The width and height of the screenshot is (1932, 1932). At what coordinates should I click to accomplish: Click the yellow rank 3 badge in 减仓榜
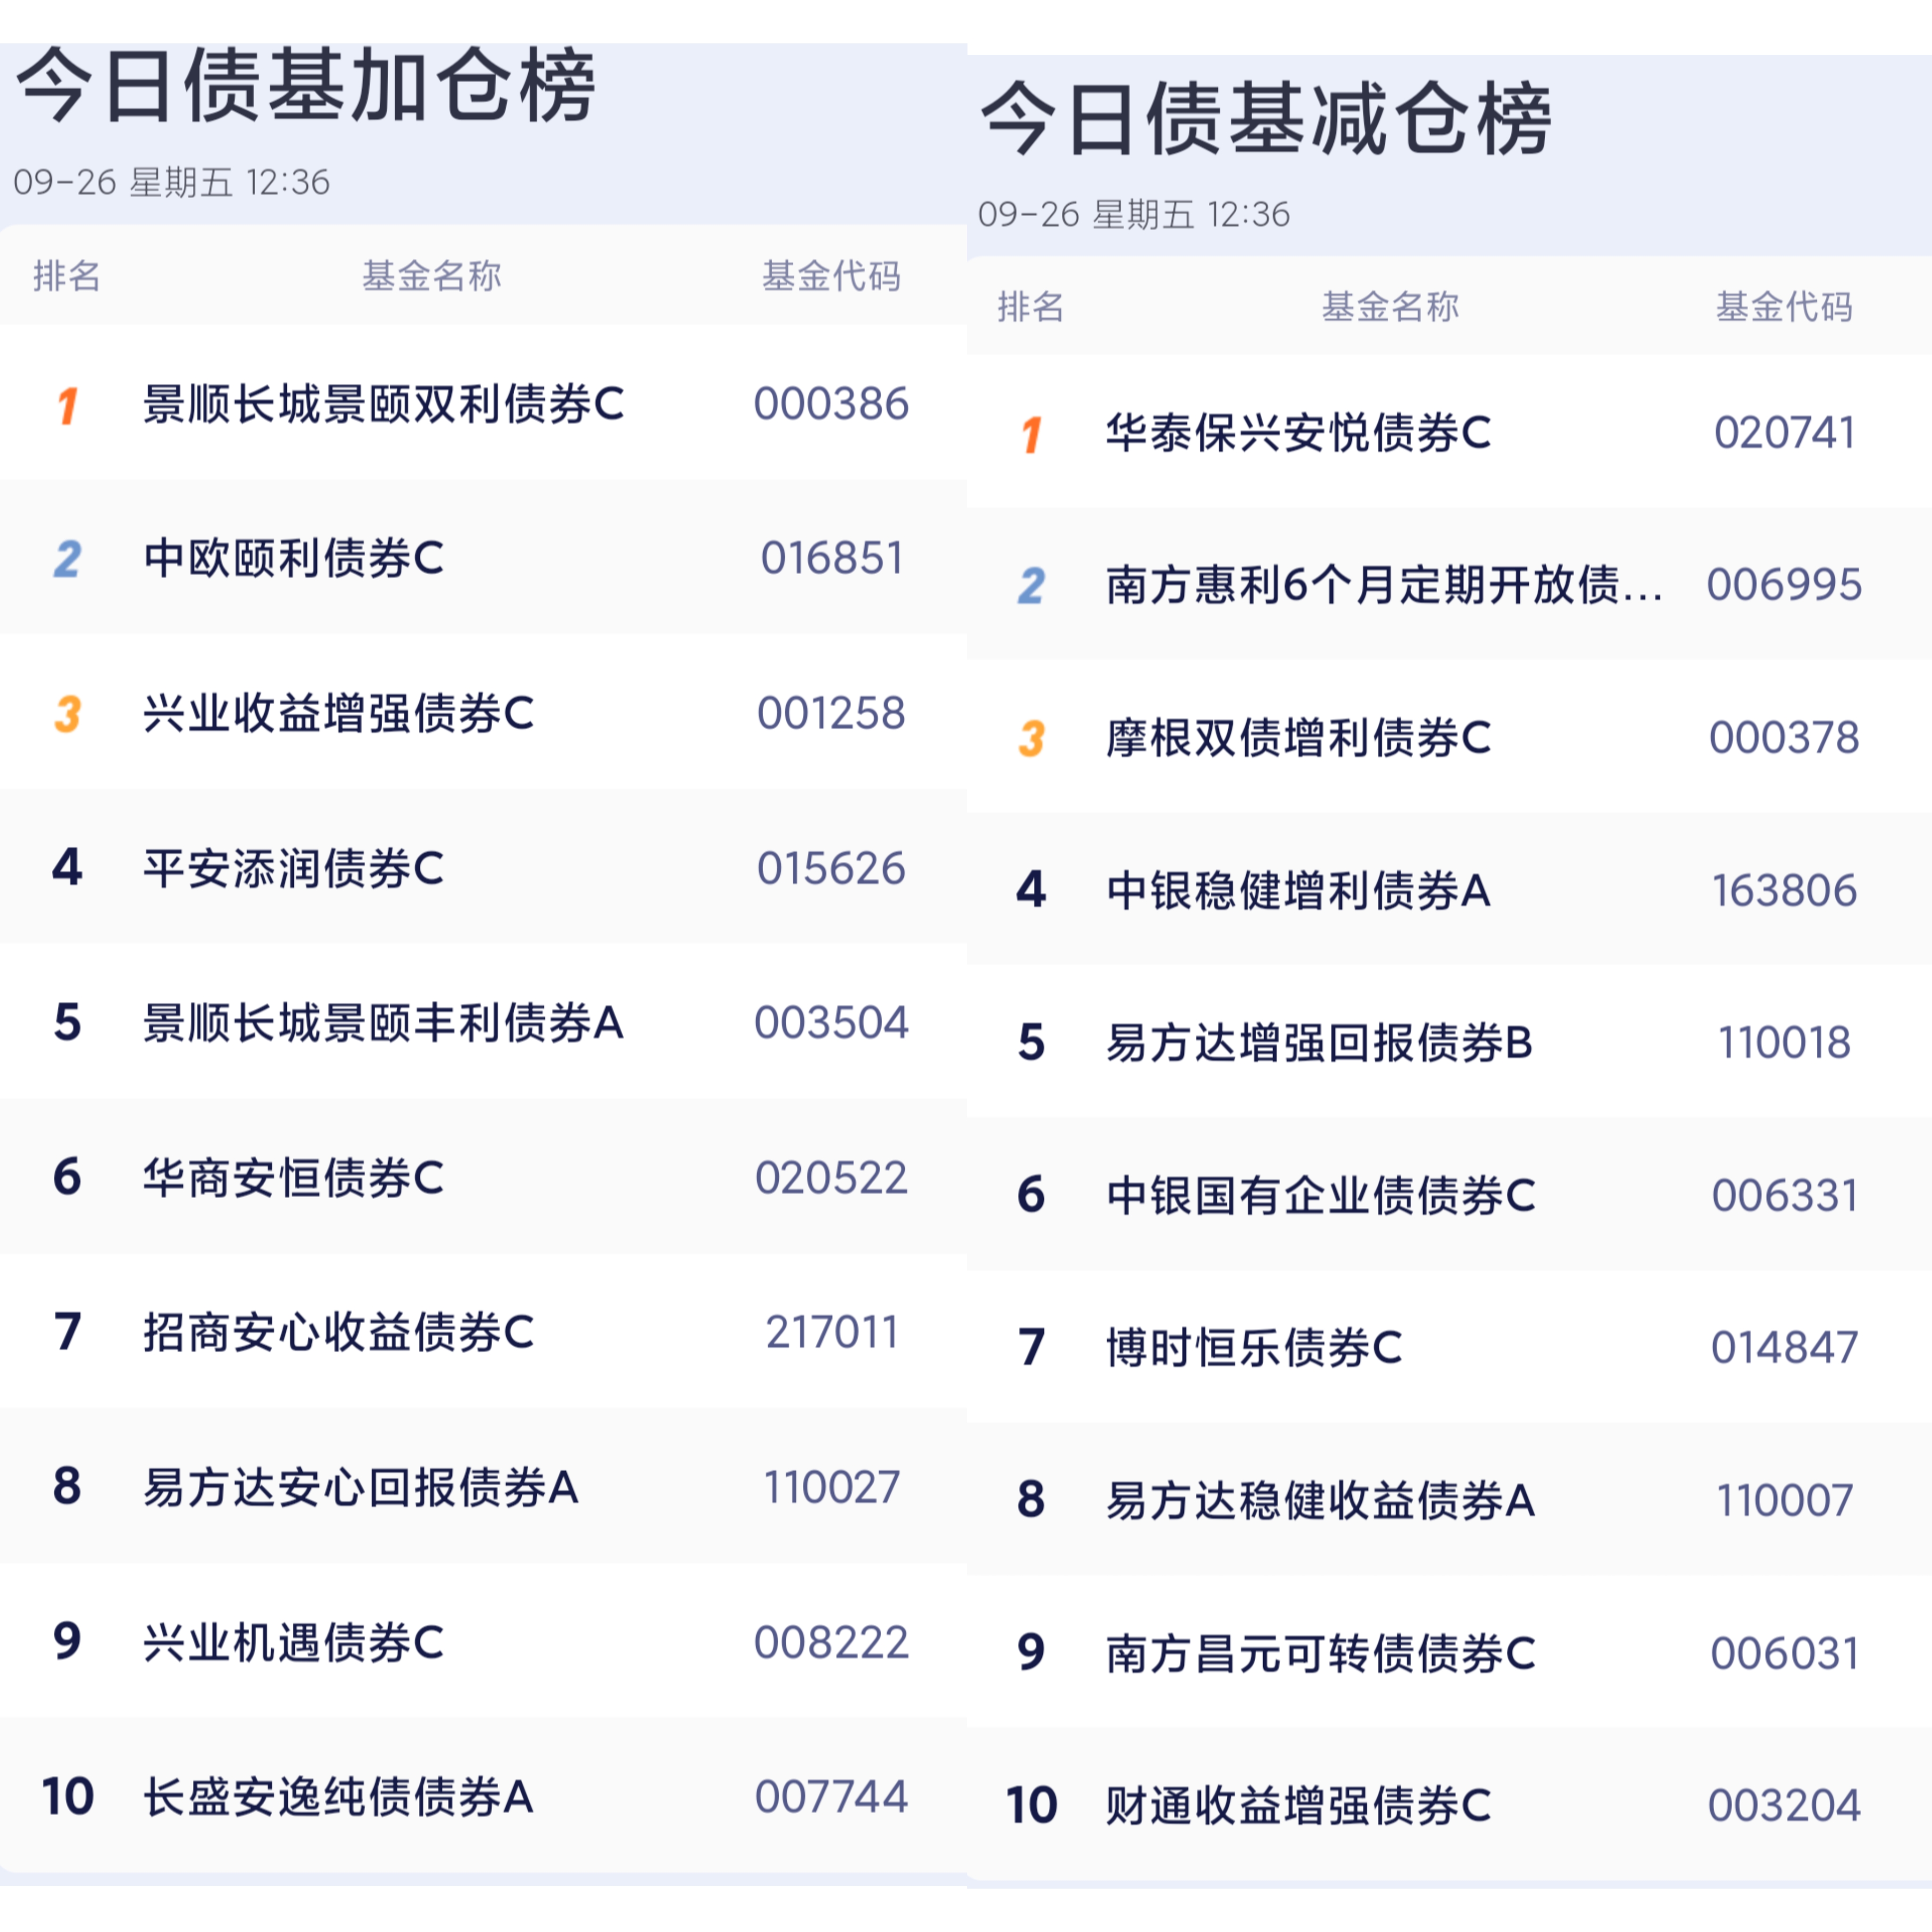[1031, 739]
